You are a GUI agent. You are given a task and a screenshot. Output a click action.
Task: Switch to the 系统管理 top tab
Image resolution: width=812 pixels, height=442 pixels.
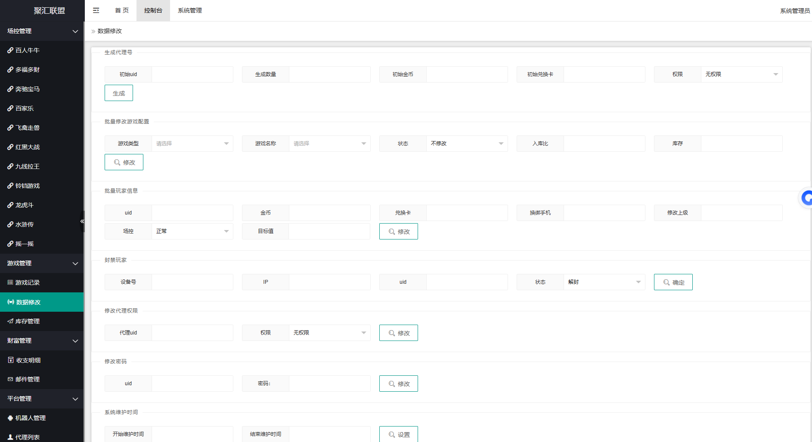point(190,10)
